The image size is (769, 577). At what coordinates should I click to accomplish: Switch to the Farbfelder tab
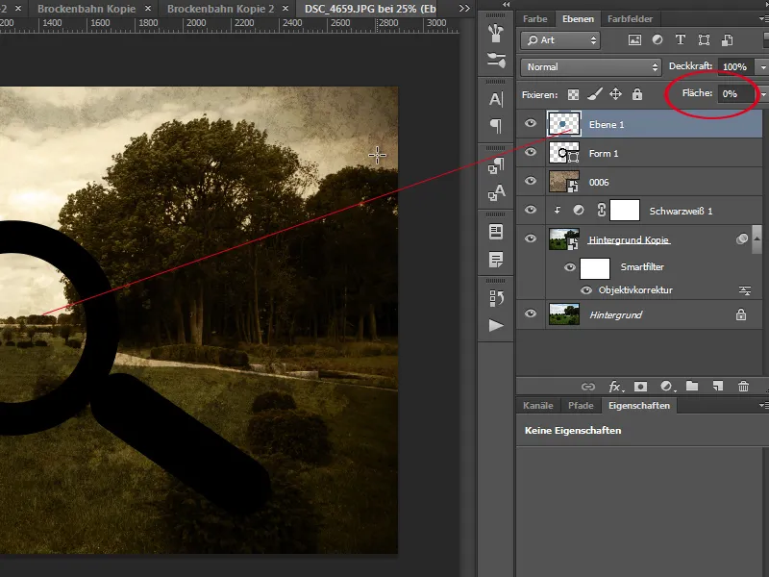pyautogui.click(x=630, y=19)
